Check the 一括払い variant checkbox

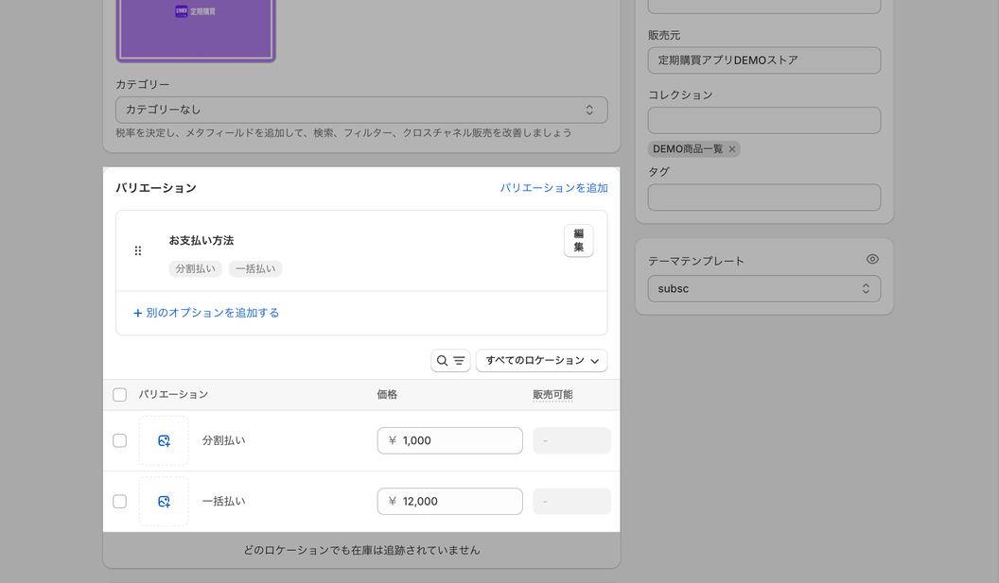[x=120, y=502]
